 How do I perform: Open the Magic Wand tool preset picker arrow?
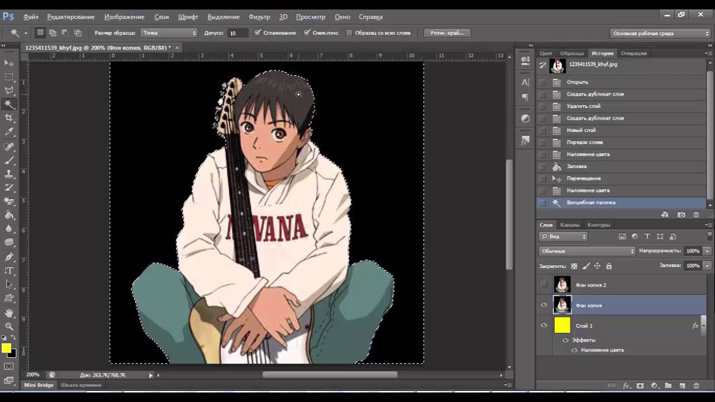pos(26,33)
